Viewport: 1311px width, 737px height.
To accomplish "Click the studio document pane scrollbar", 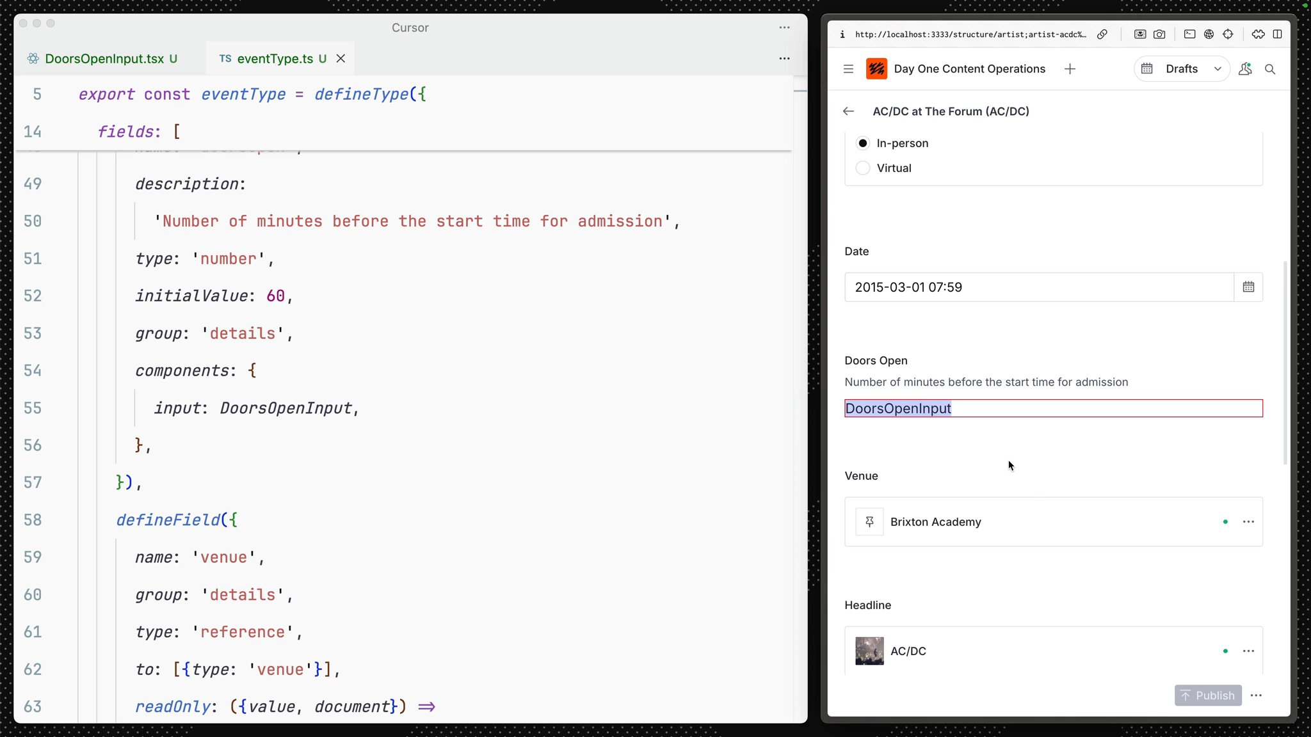I will (1285, 362).
